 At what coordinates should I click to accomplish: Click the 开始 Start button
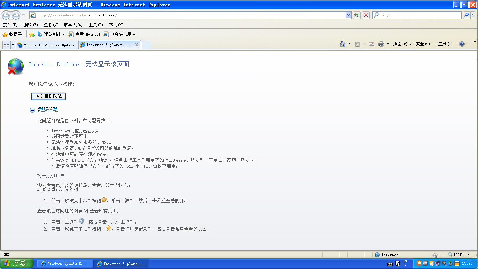click(17, 263)
